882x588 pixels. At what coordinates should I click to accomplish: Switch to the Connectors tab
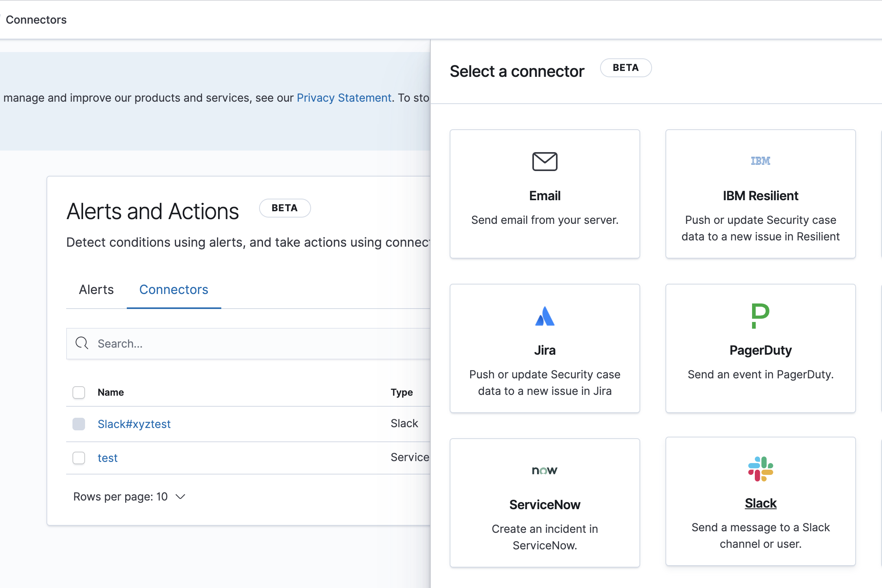click(x=174, y=290)
